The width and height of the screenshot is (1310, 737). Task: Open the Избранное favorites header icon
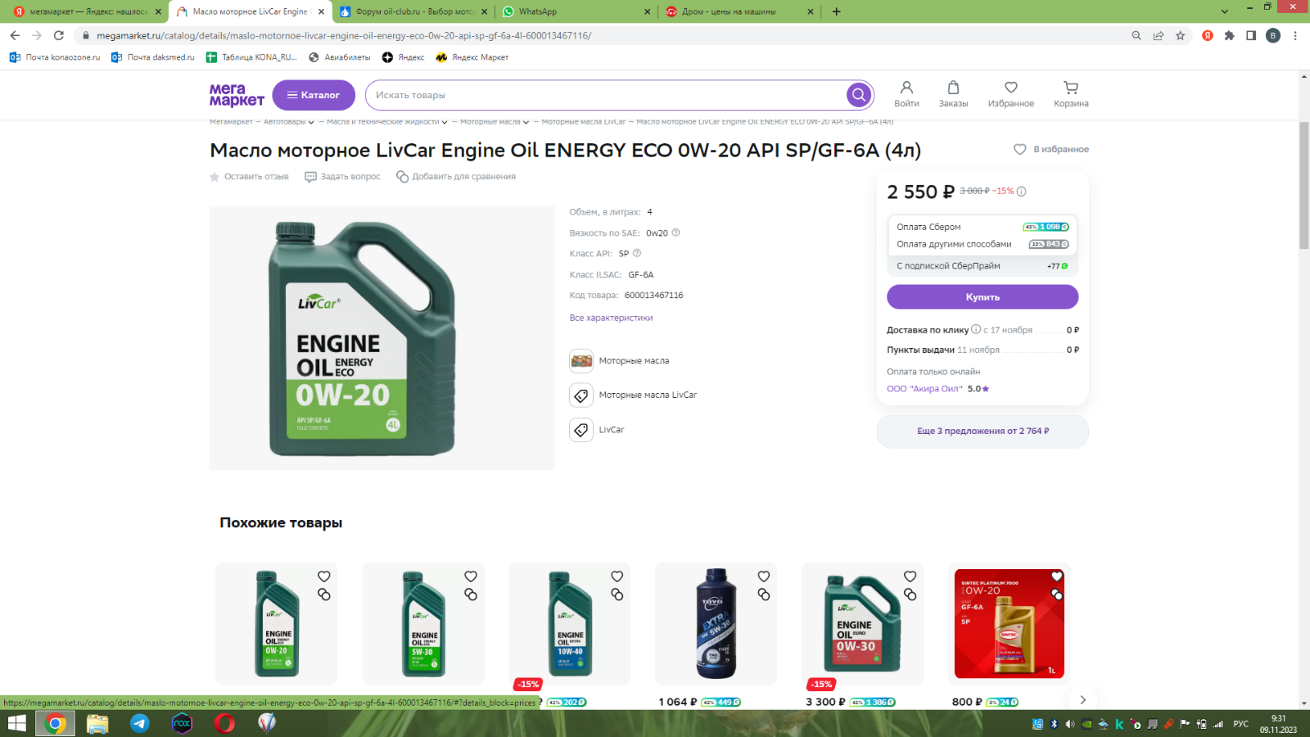click(x=1010, y=94)
